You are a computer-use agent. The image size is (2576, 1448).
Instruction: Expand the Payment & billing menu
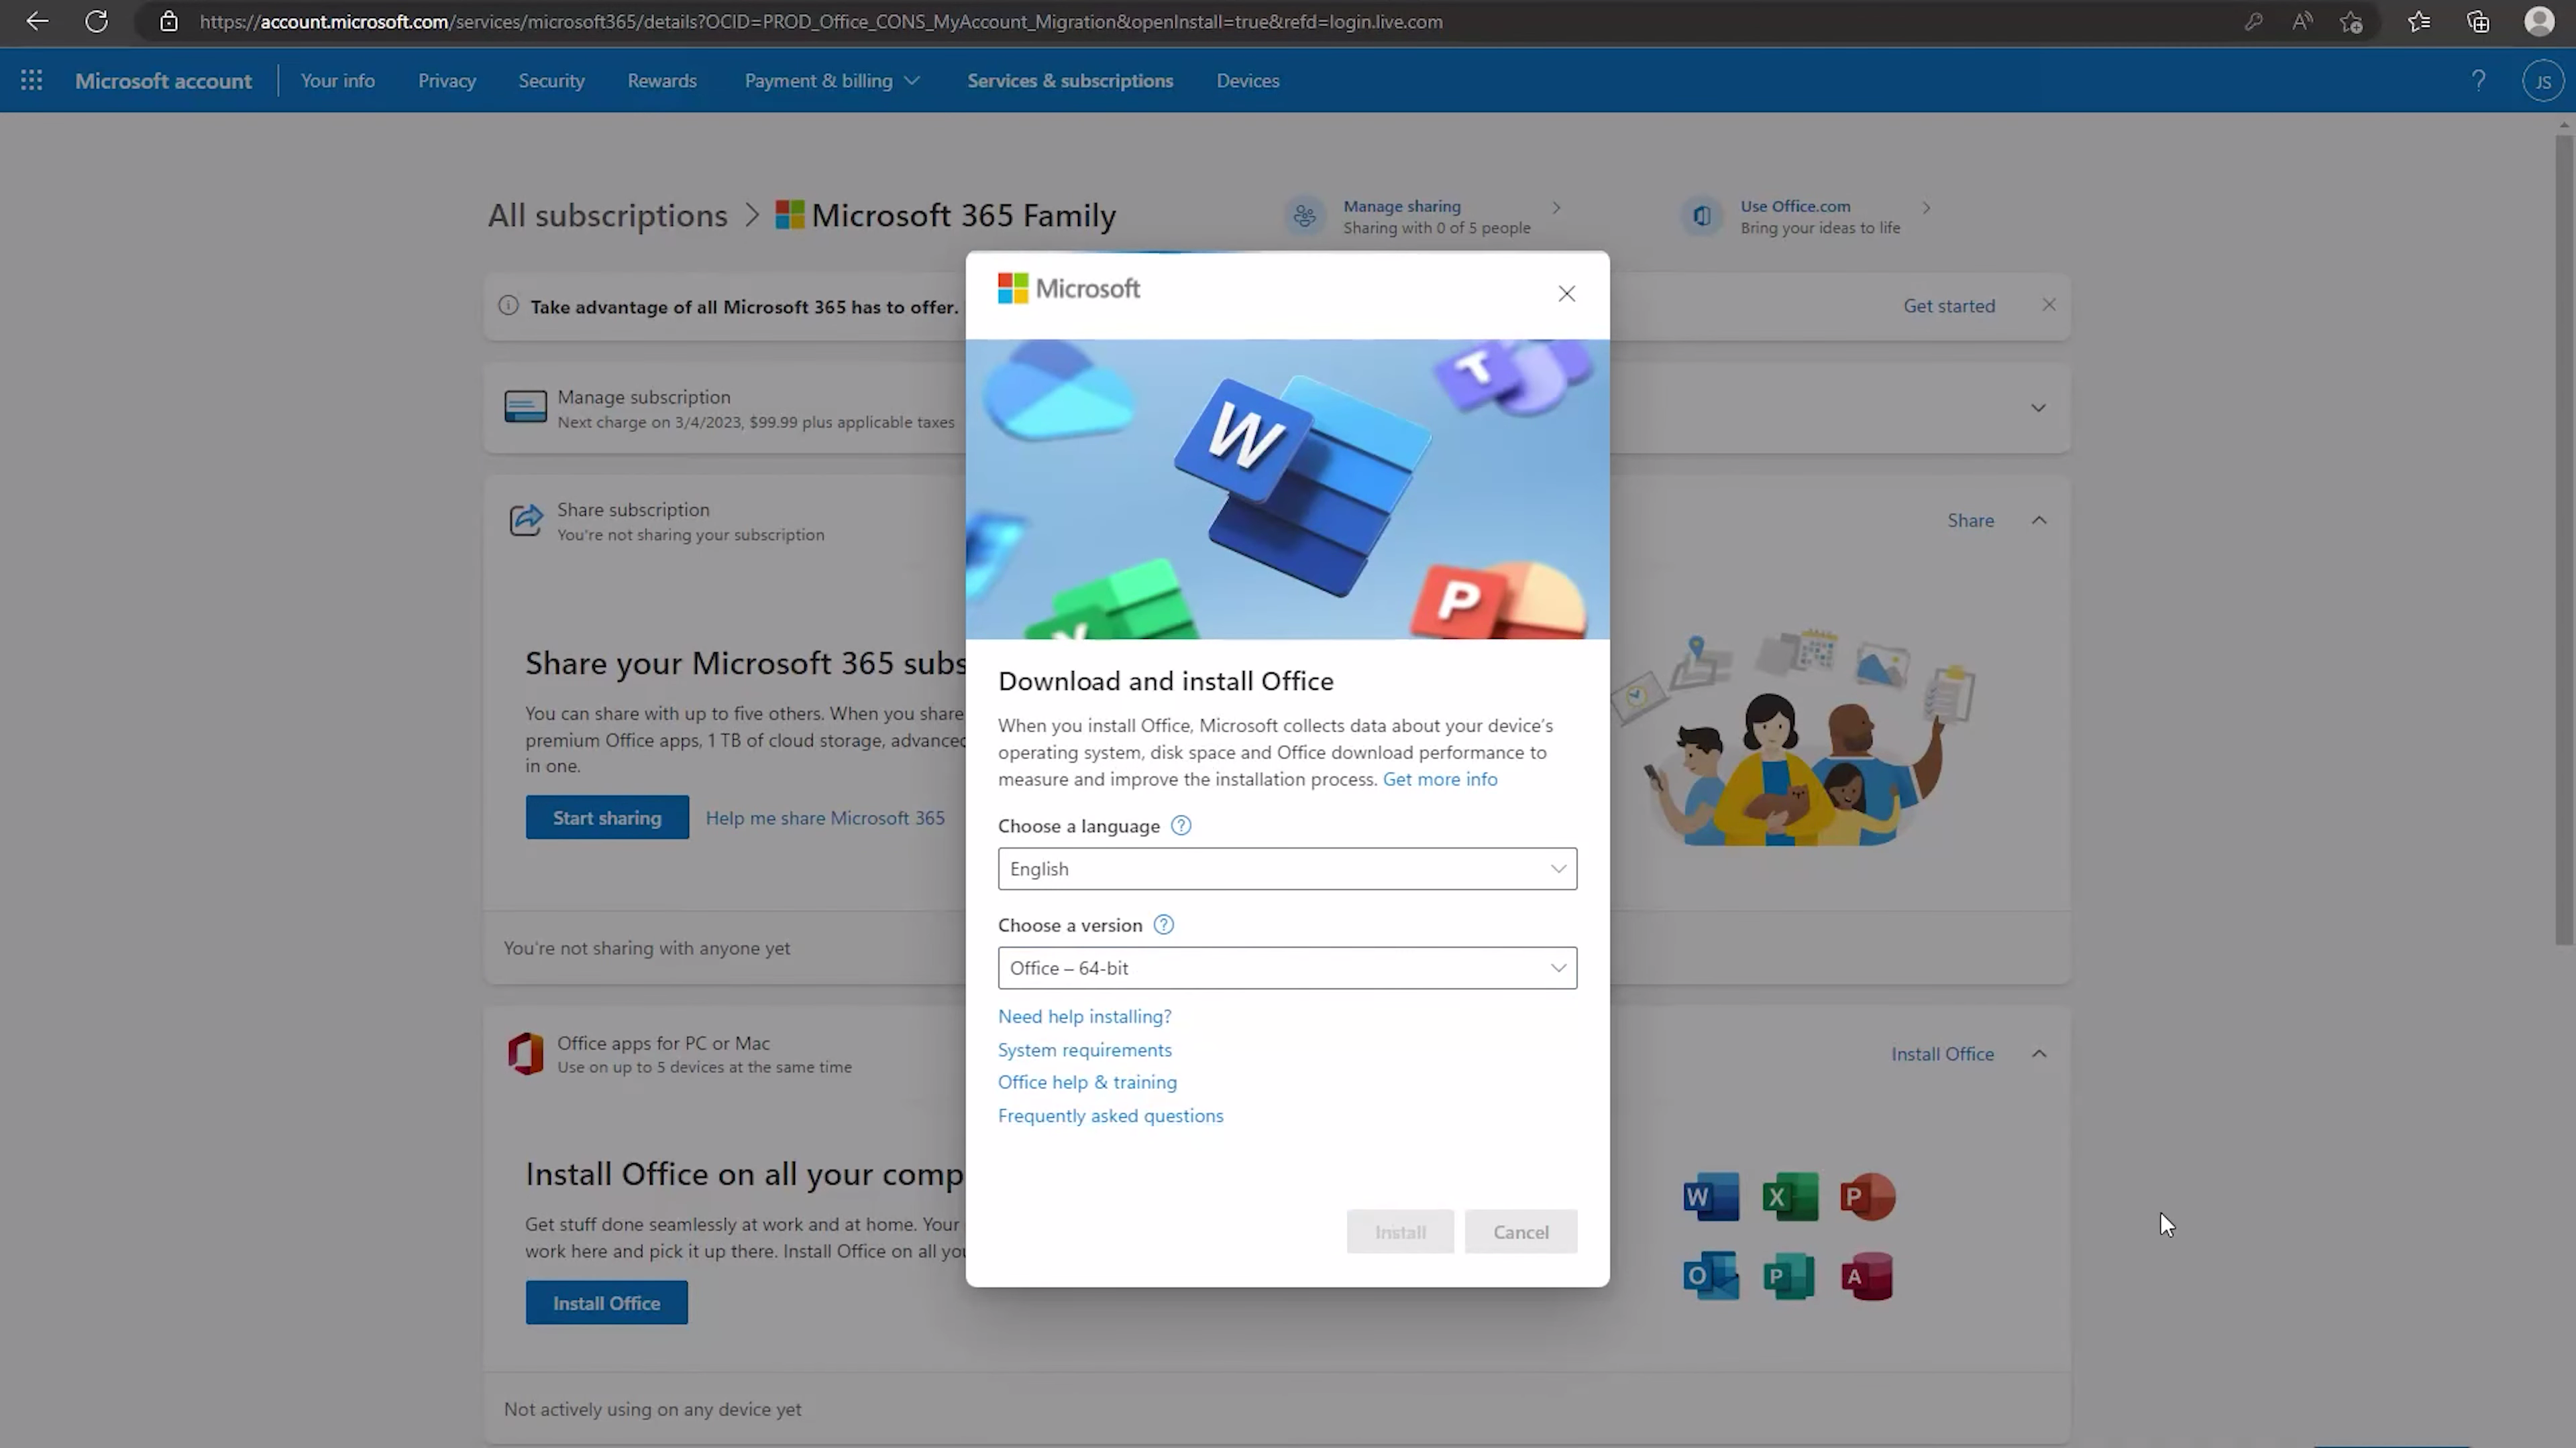[x=831, y=80]
